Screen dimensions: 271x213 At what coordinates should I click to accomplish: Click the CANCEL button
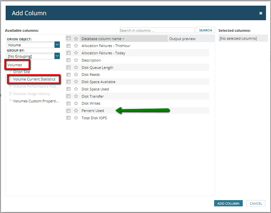[256, 203]
